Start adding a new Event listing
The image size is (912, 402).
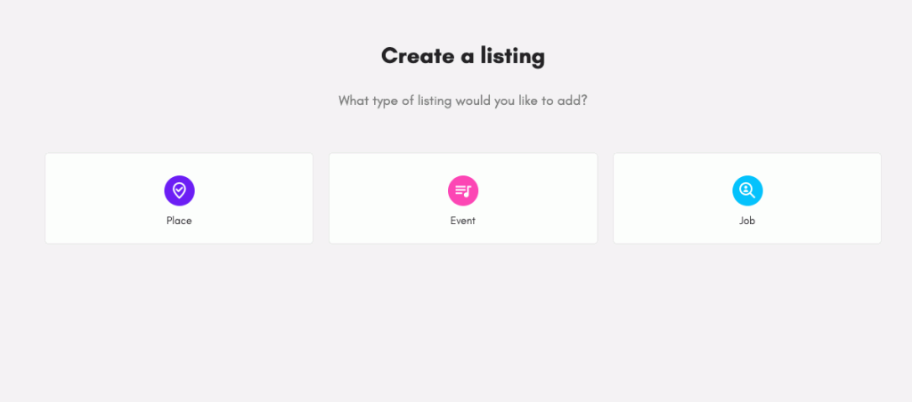(463, 198)
